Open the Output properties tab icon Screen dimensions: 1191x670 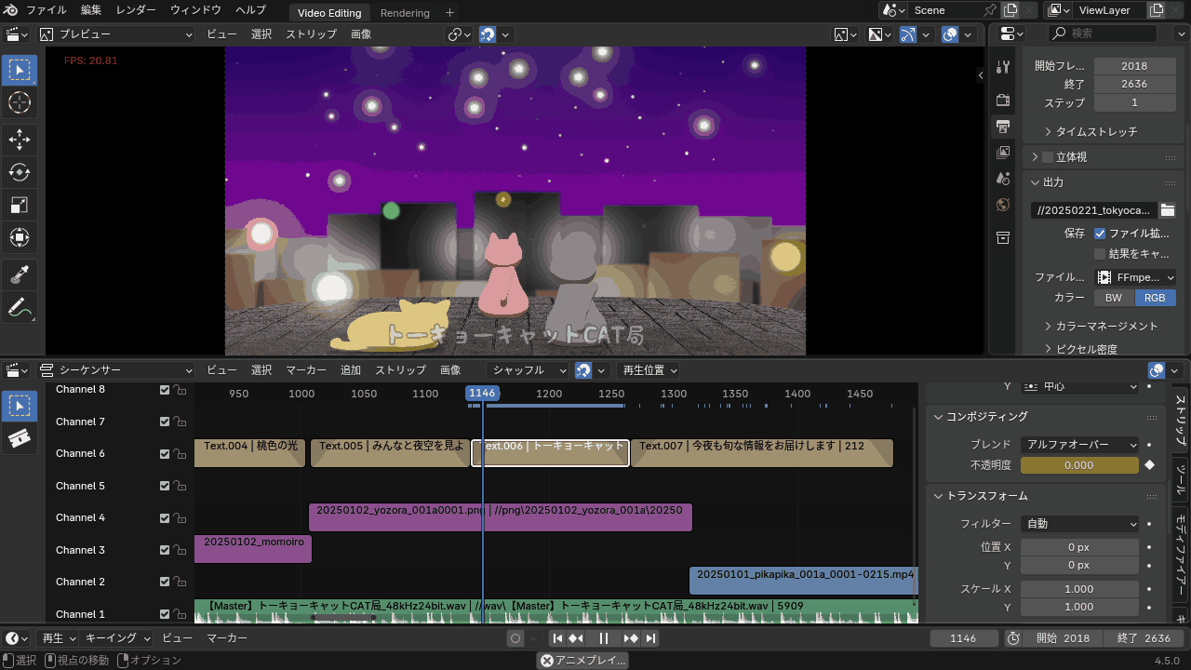(x=1003, y=126)
